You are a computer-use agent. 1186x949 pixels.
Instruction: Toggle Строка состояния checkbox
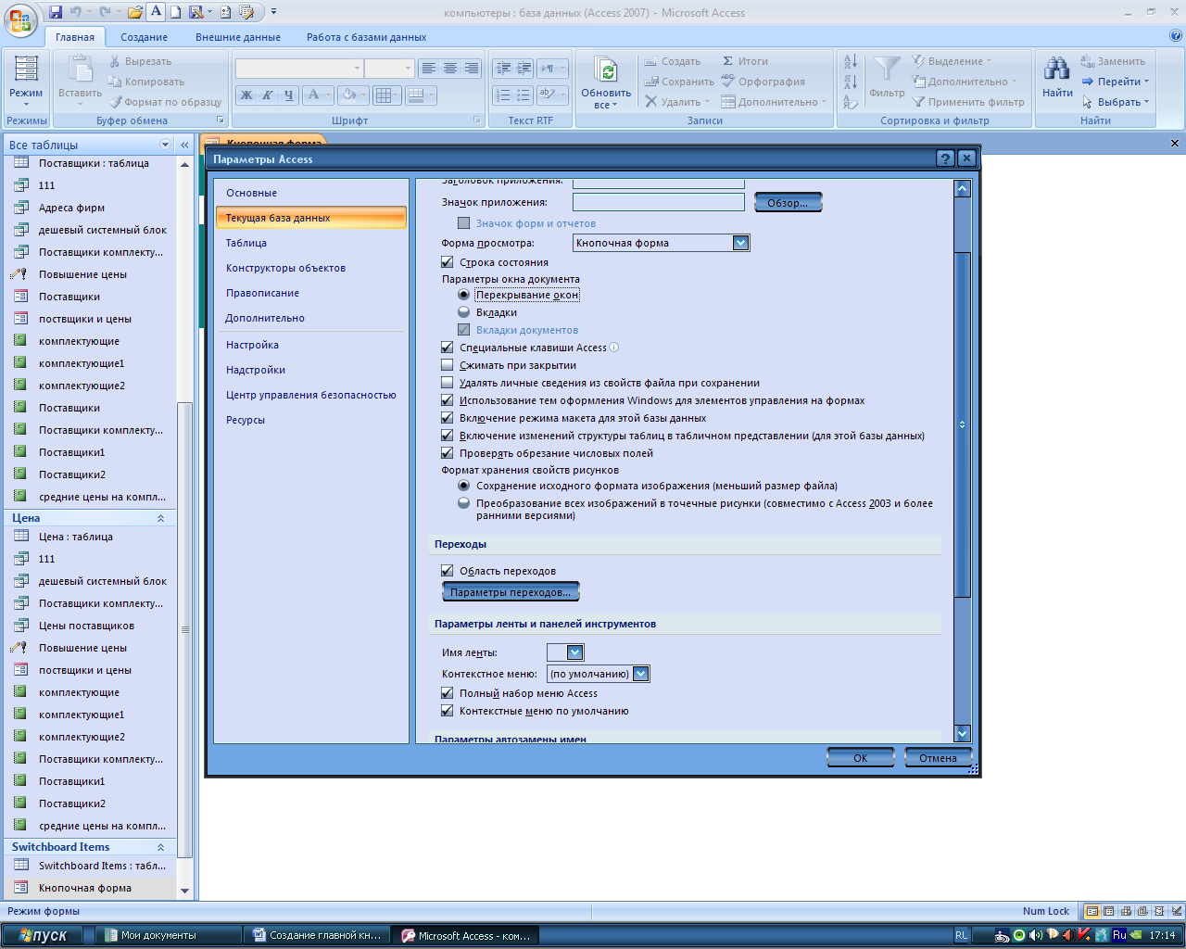pos(448,262)
